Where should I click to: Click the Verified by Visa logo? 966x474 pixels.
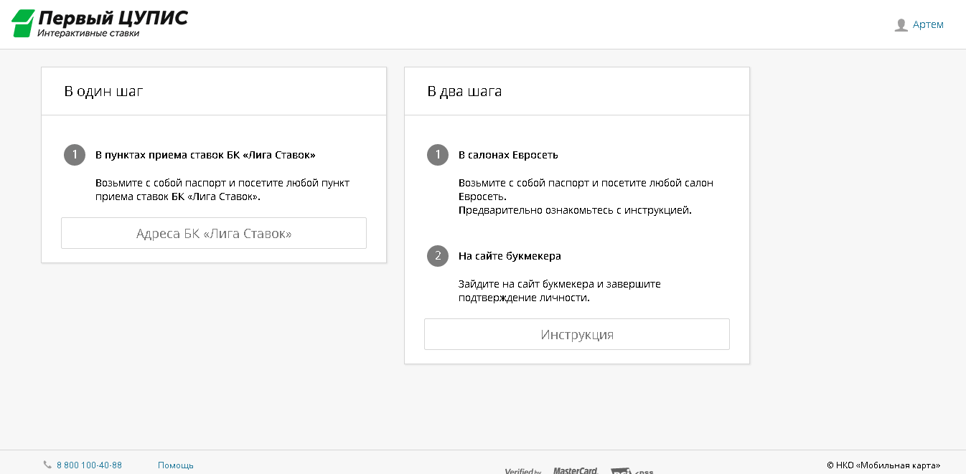[x=523, y=471]
